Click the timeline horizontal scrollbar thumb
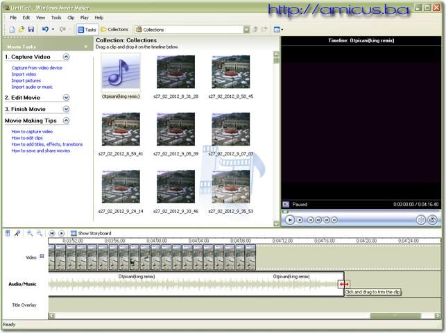The image size is (446, 333). pyautogui.click(x=395, y=316)
